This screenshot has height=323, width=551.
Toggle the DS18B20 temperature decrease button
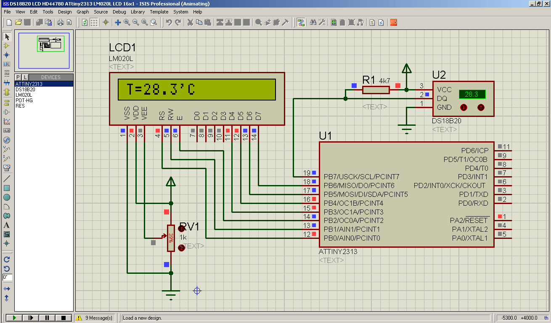coord(464,107)
